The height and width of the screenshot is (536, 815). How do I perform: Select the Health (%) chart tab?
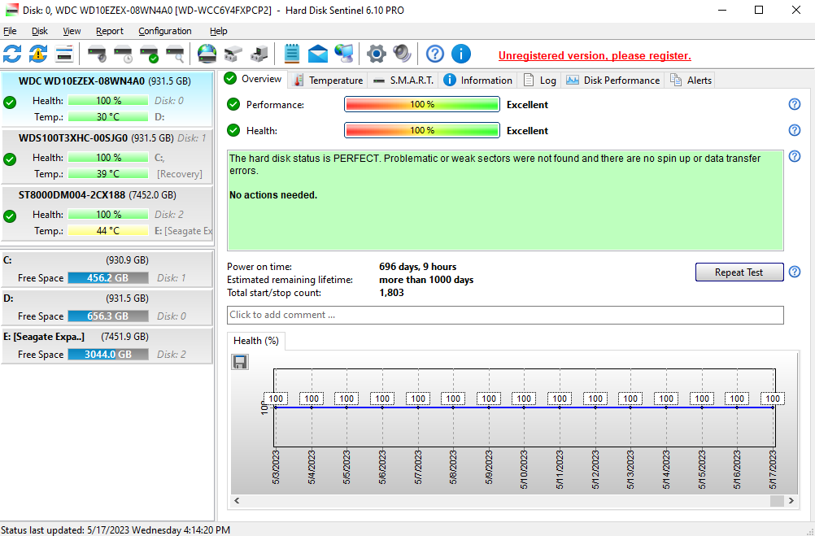[256, 341]
